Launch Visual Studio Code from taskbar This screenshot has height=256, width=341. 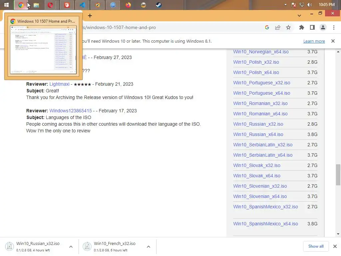(x=82, y=5)
